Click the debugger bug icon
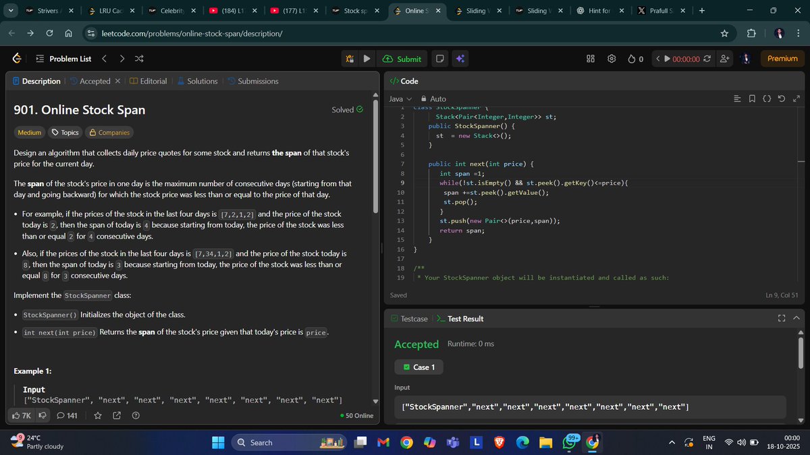 [x=350, y=59]
